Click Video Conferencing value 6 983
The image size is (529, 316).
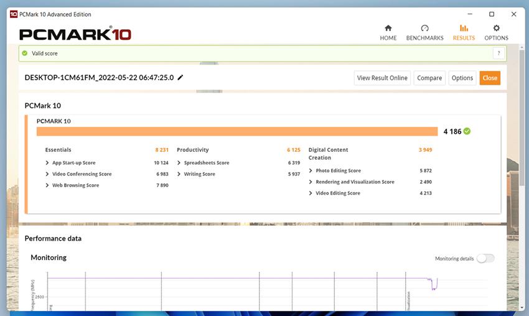click(x=162, y=174)
